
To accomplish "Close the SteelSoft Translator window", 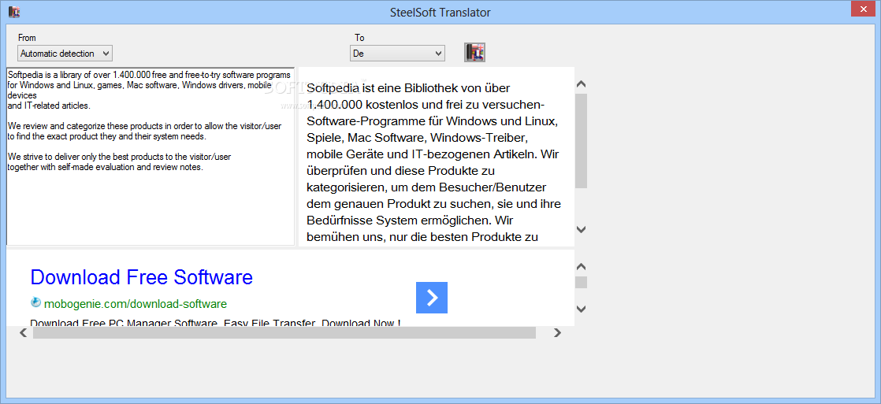I will [862, 10].
